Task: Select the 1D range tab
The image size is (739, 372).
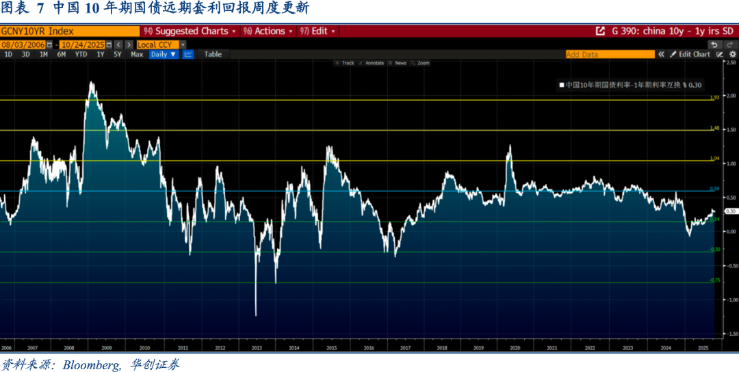Action: click(8, 54)
